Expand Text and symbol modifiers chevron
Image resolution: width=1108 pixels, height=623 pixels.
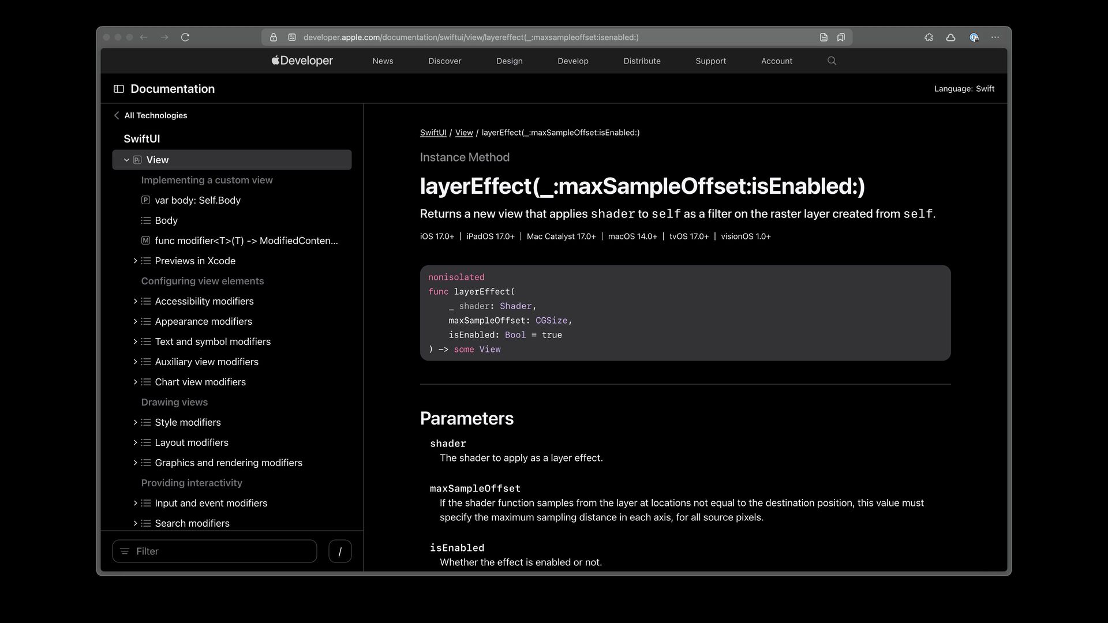[x=135, y=341]
